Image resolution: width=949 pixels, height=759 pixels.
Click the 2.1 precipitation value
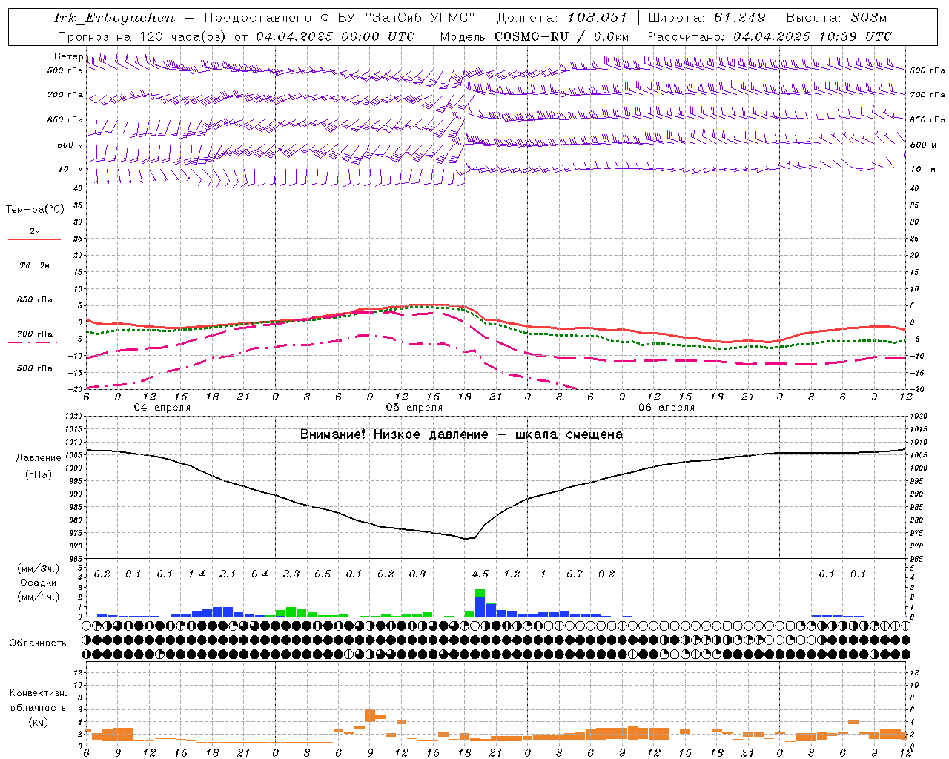[x=228, y=574]
